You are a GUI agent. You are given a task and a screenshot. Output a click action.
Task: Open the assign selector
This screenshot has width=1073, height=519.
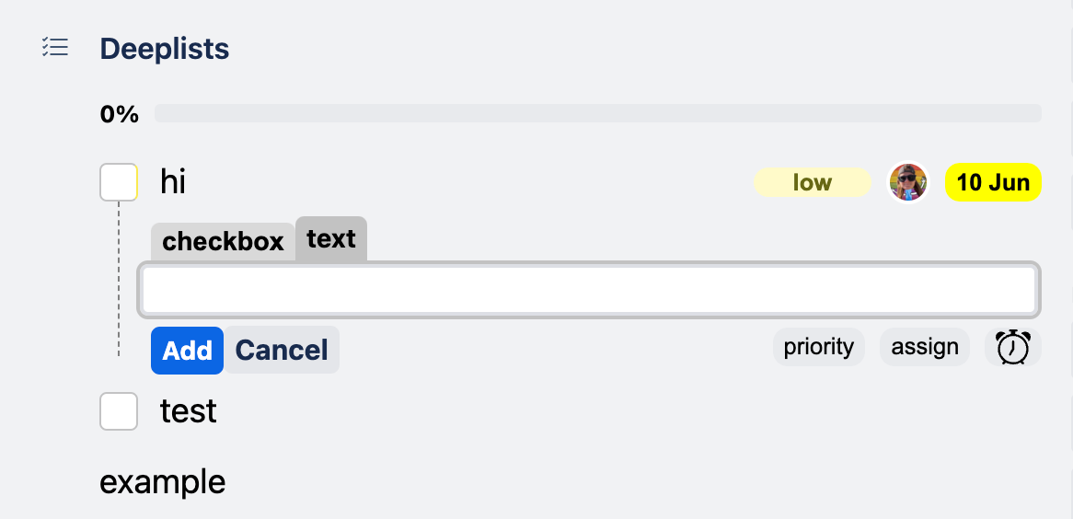[x=925, y=347]
